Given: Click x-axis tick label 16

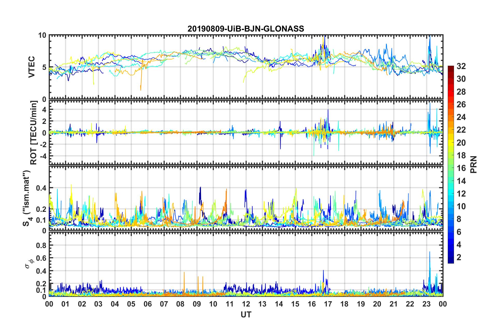Looking at the screenshot, I should click(312, 304).
